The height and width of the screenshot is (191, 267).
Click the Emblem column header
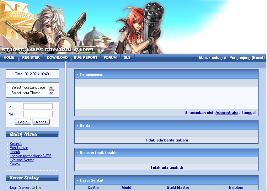[236, 188]
